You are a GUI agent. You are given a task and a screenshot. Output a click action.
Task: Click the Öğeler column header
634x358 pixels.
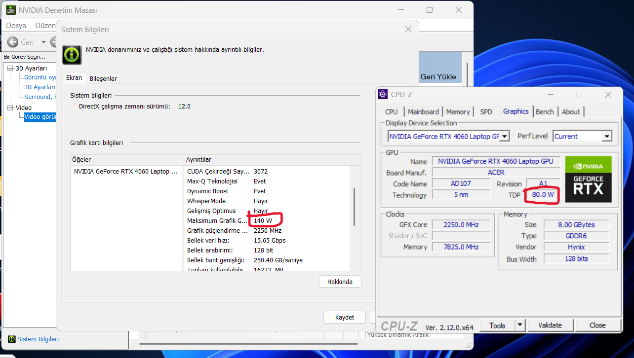coord(127,160)
